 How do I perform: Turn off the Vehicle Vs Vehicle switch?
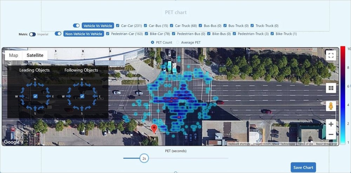(76, 26)
